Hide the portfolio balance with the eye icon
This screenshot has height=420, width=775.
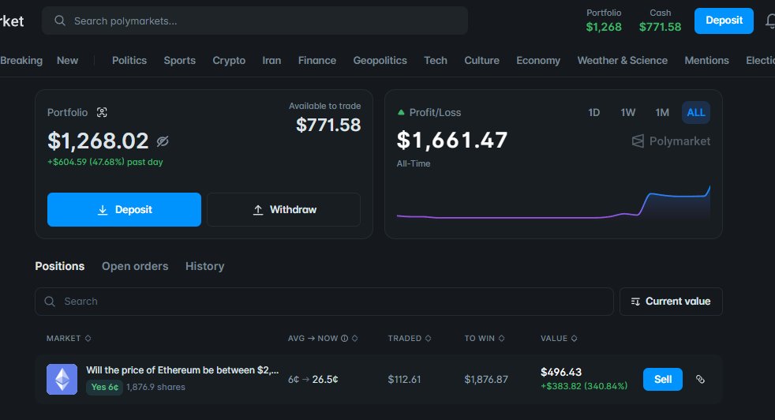pos(163,141)
